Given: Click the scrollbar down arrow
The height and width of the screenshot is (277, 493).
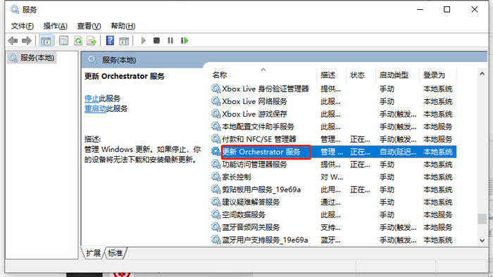Looking at the screenshot, I should 482,240.
